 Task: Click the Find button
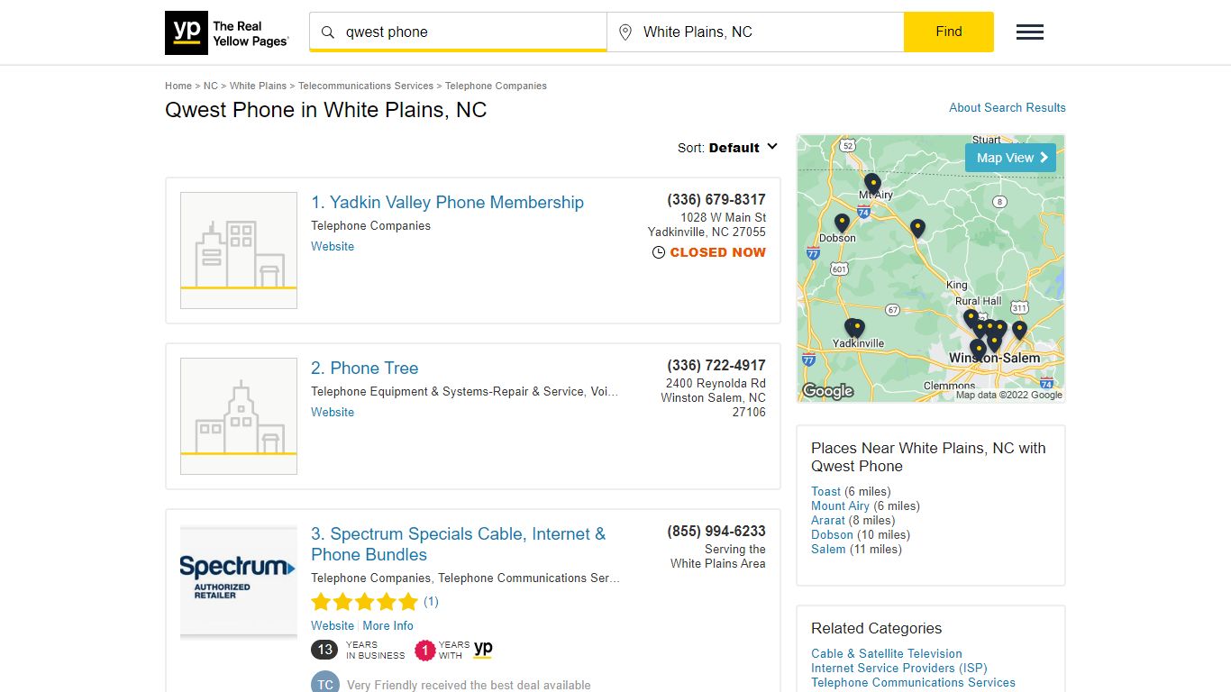click(949, 32)
